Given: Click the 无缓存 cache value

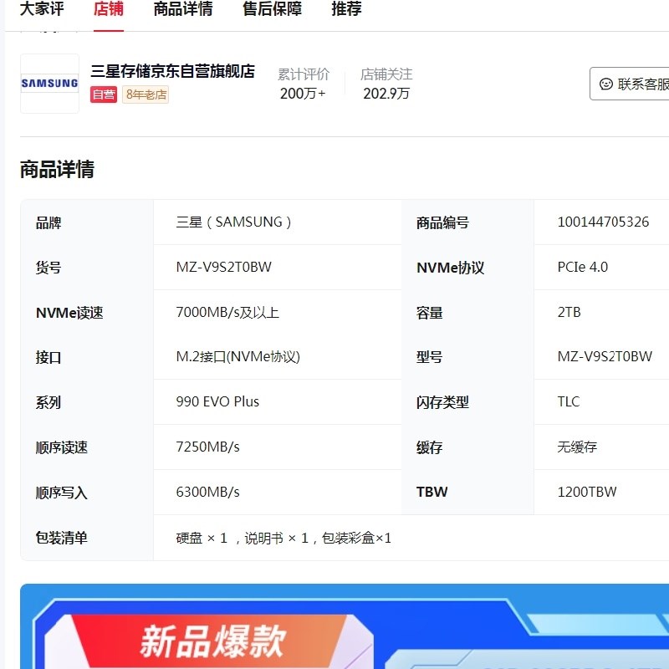Looking at the screenshot, I should click(577, 447).
